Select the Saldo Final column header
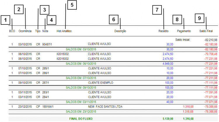 (x=206, y=31)
